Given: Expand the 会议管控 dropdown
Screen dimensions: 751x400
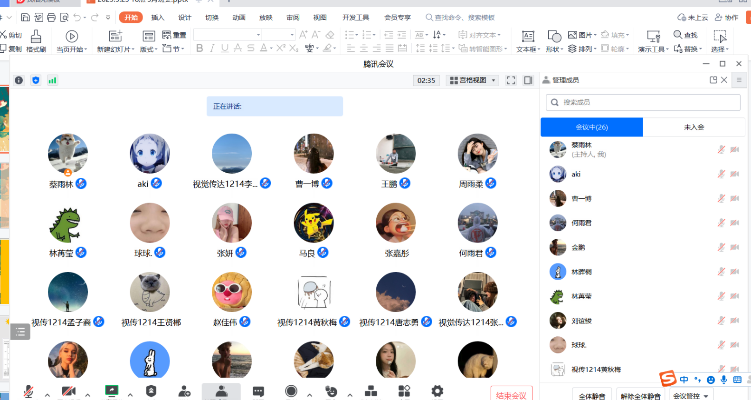Looking at the screenshot, I should point(691,396).
